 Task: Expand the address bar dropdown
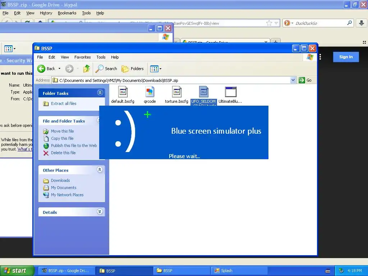click(x=293, y=80)
